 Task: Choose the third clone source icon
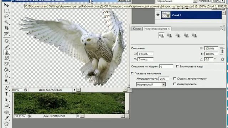click(178, 36)
